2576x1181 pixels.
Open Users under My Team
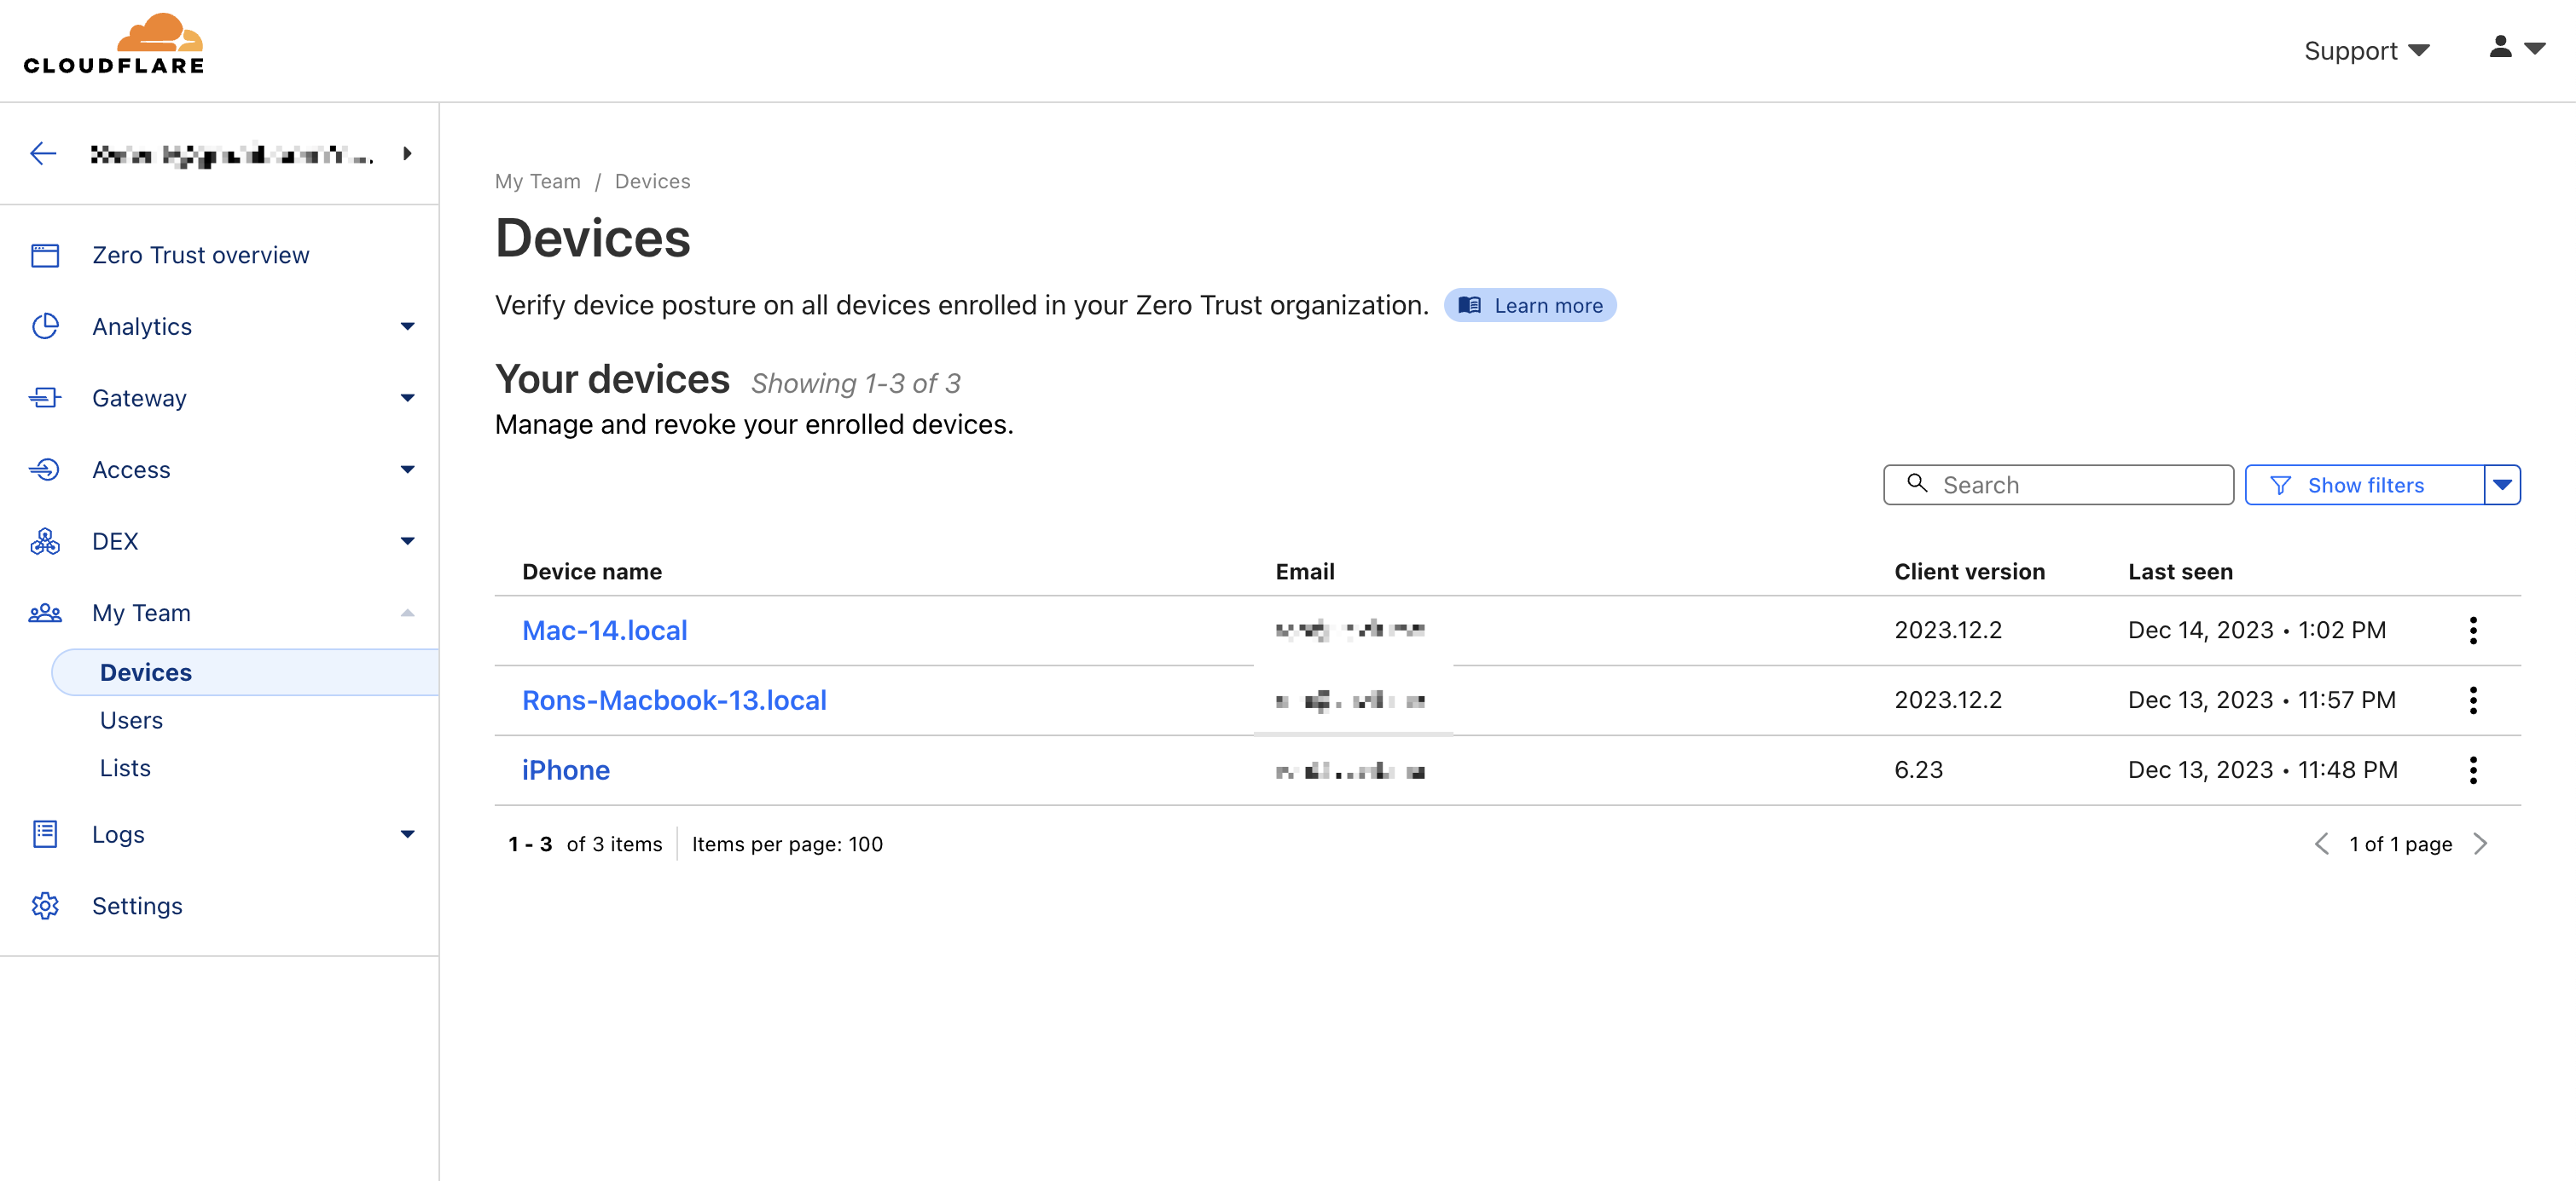click(x=131, y=720)
